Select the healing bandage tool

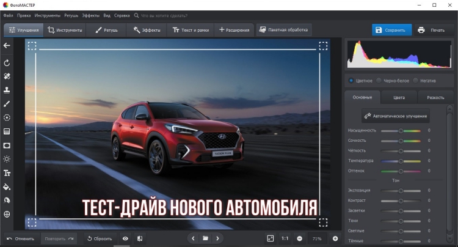click(x=7, y=76)
